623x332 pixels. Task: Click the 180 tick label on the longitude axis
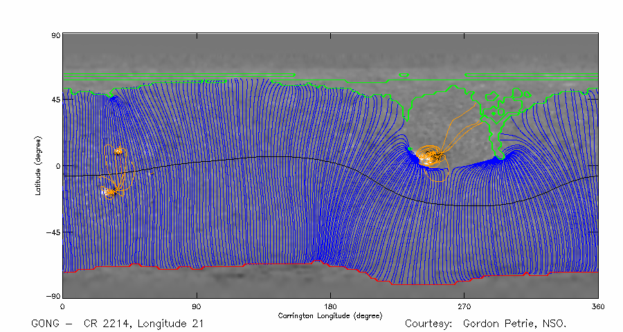tap(330, 306)
